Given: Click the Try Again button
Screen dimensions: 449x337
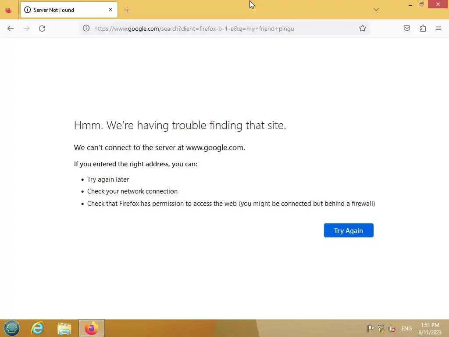Looking at the screenshot, I should (349, 230).
